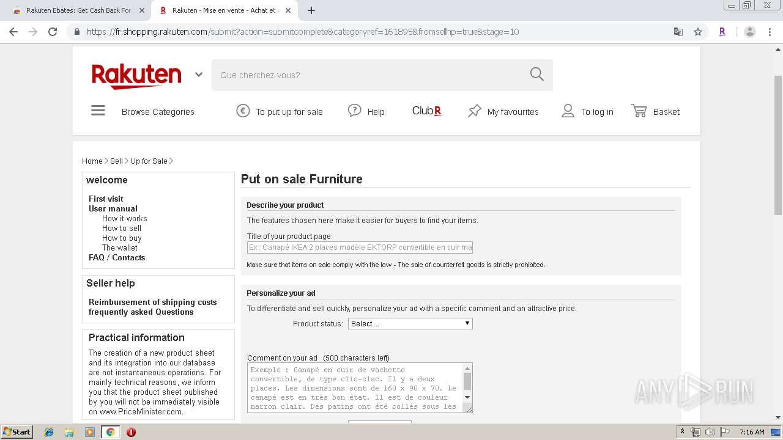The image size is (783, 440).
Task: Click the address bar URL
Action: pyautogui.click(x=302, y=32)
